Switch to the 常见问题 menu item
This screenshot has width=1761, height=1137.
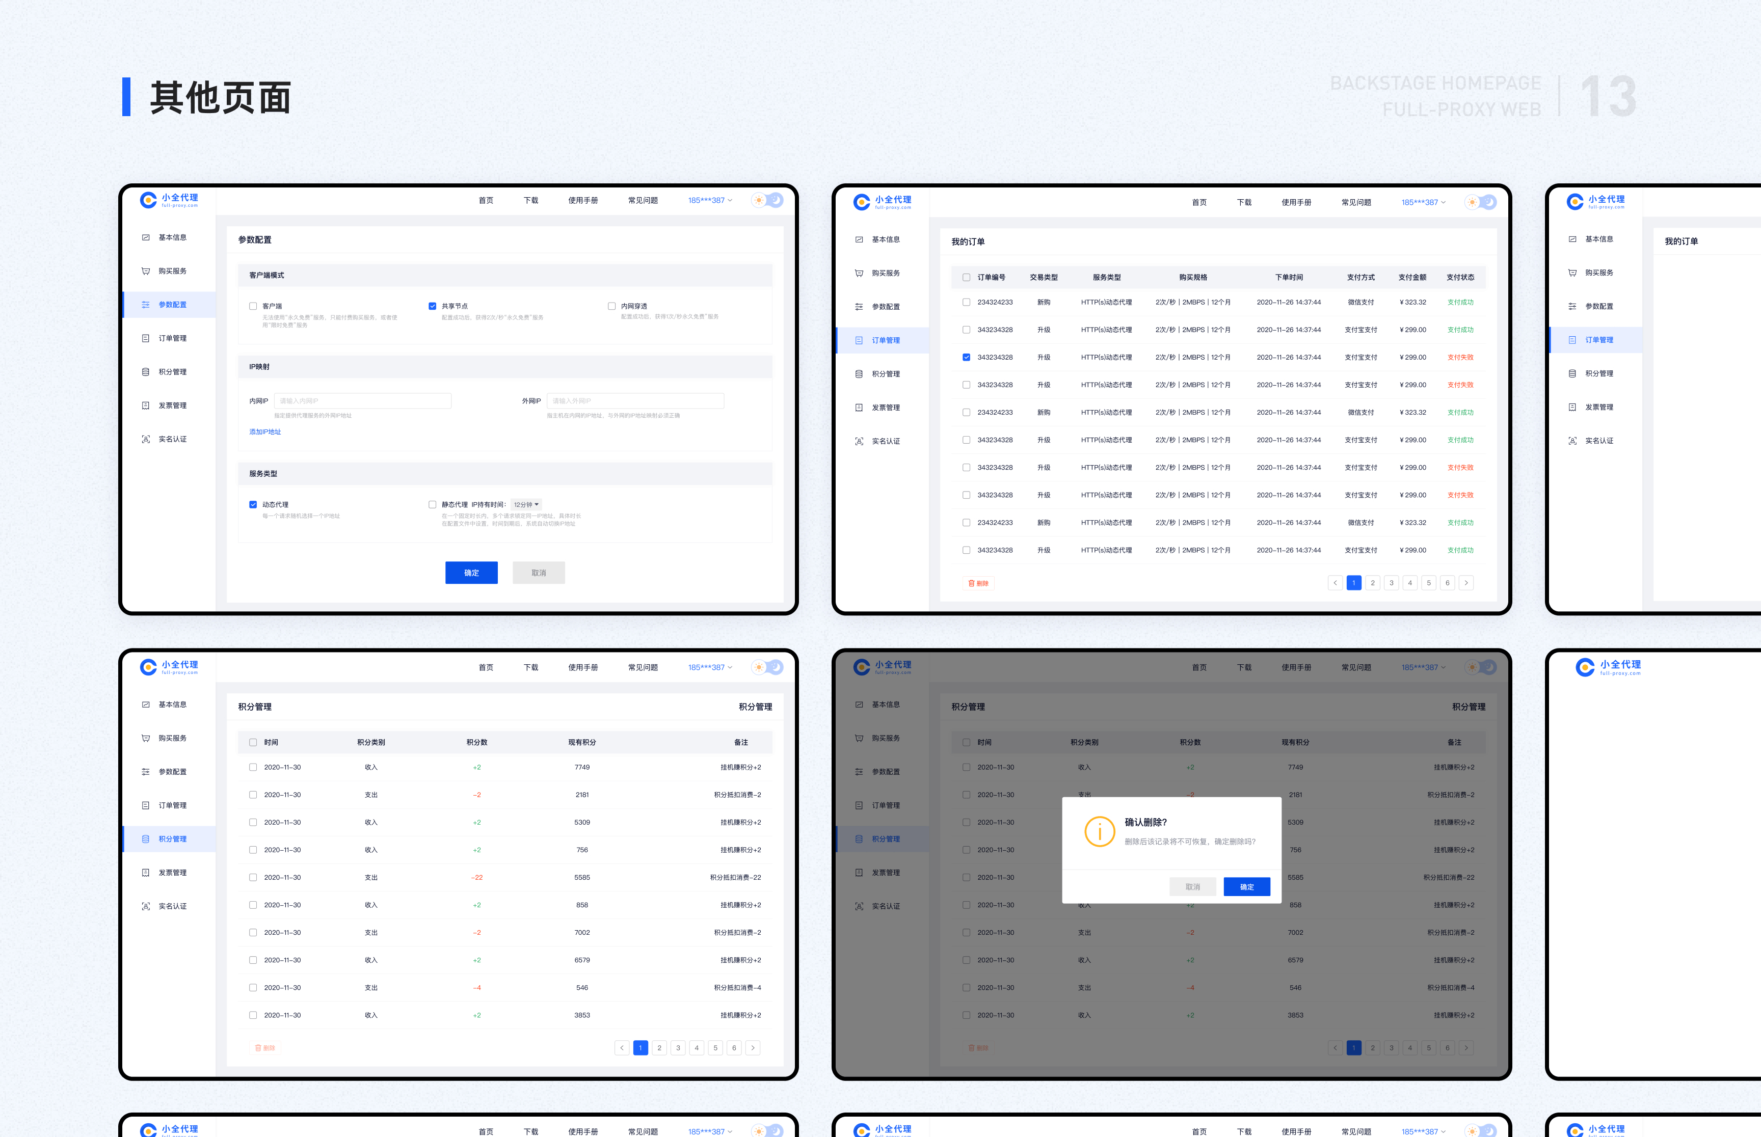[x=643, y=200]
